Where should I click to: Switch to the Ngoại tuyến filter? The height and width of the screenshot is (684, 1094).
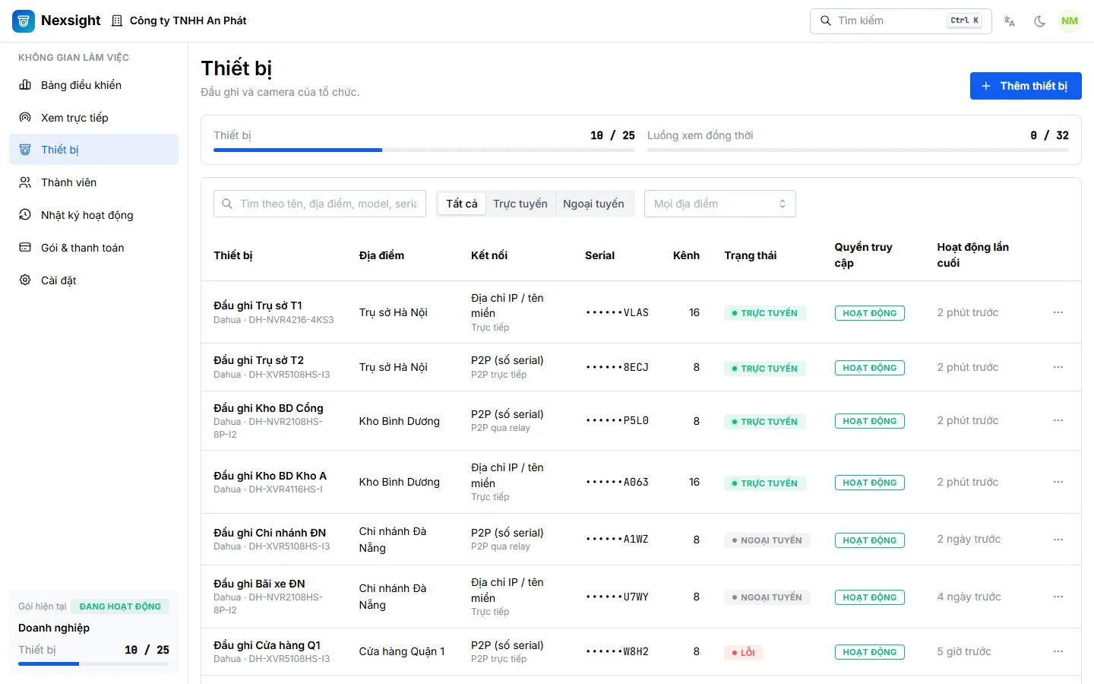(593, 204)
